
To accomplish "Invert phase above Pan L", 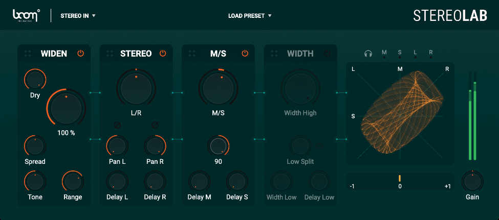I will 117,125.
